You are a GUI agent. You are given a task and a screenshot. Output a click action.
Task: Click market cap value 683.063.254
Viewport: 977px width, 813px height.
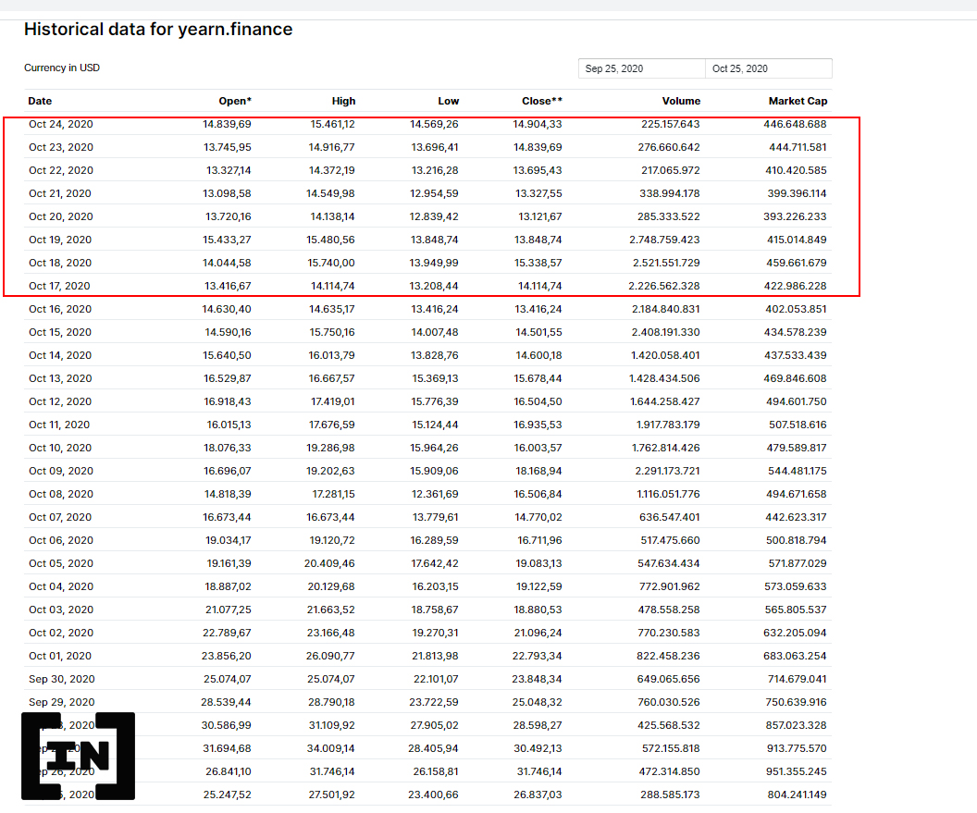[795, 656]
